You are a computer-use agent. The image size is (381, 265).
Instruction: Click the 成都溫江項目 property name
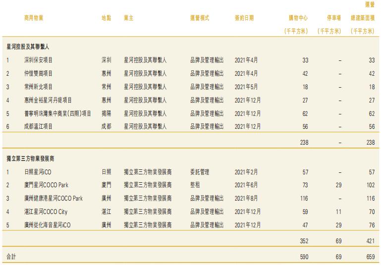(x=38, y=127)
